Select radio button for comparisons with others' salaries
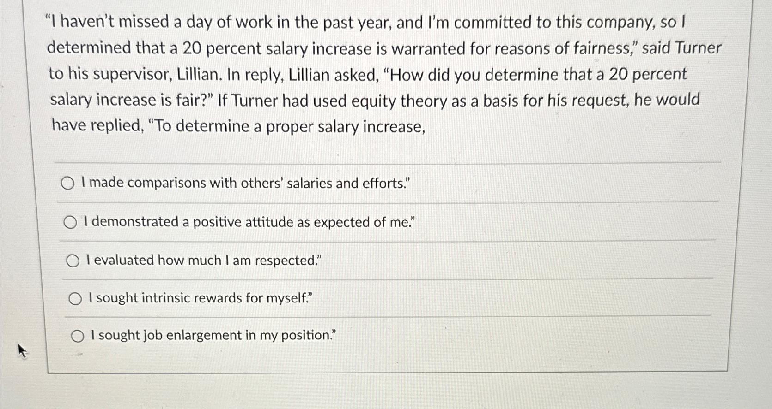This screenshot has width=772, height=409. click(67, 184)
